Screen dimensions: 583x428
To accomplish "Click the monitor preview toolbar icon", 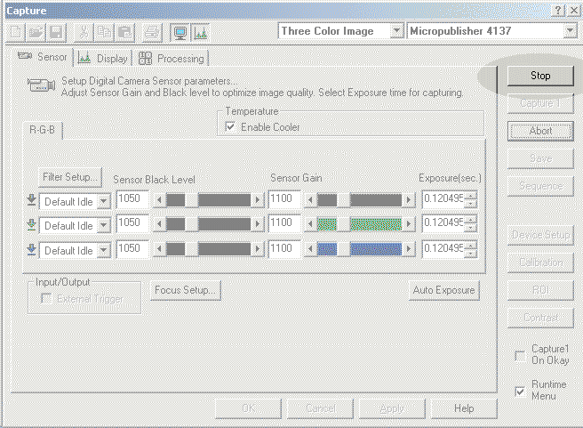I will (178, 31).
